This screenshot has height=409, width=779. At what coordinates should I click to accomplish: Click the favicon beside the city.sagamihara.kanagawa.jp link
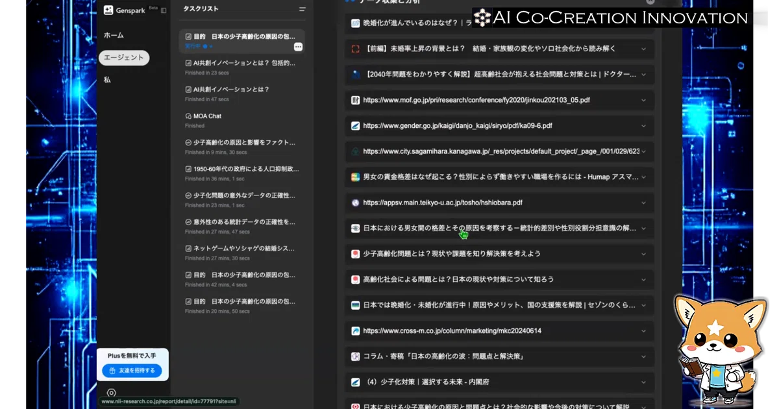pos(355,151)
